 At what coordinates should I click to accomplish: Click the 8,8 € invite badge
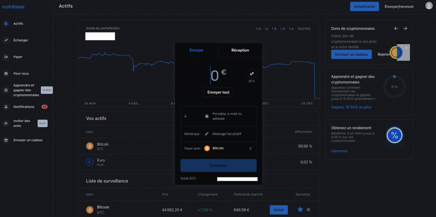pyautogui.click(x=43, y=123)
